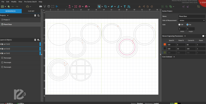Click the camera capture icon
206x104 pixels.
pos(40,6)
